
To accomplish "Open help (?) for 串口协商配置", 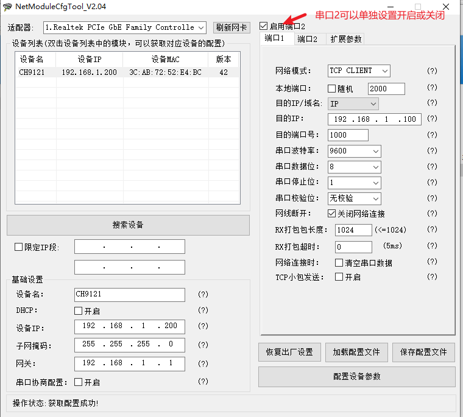I will coord(203,381).
